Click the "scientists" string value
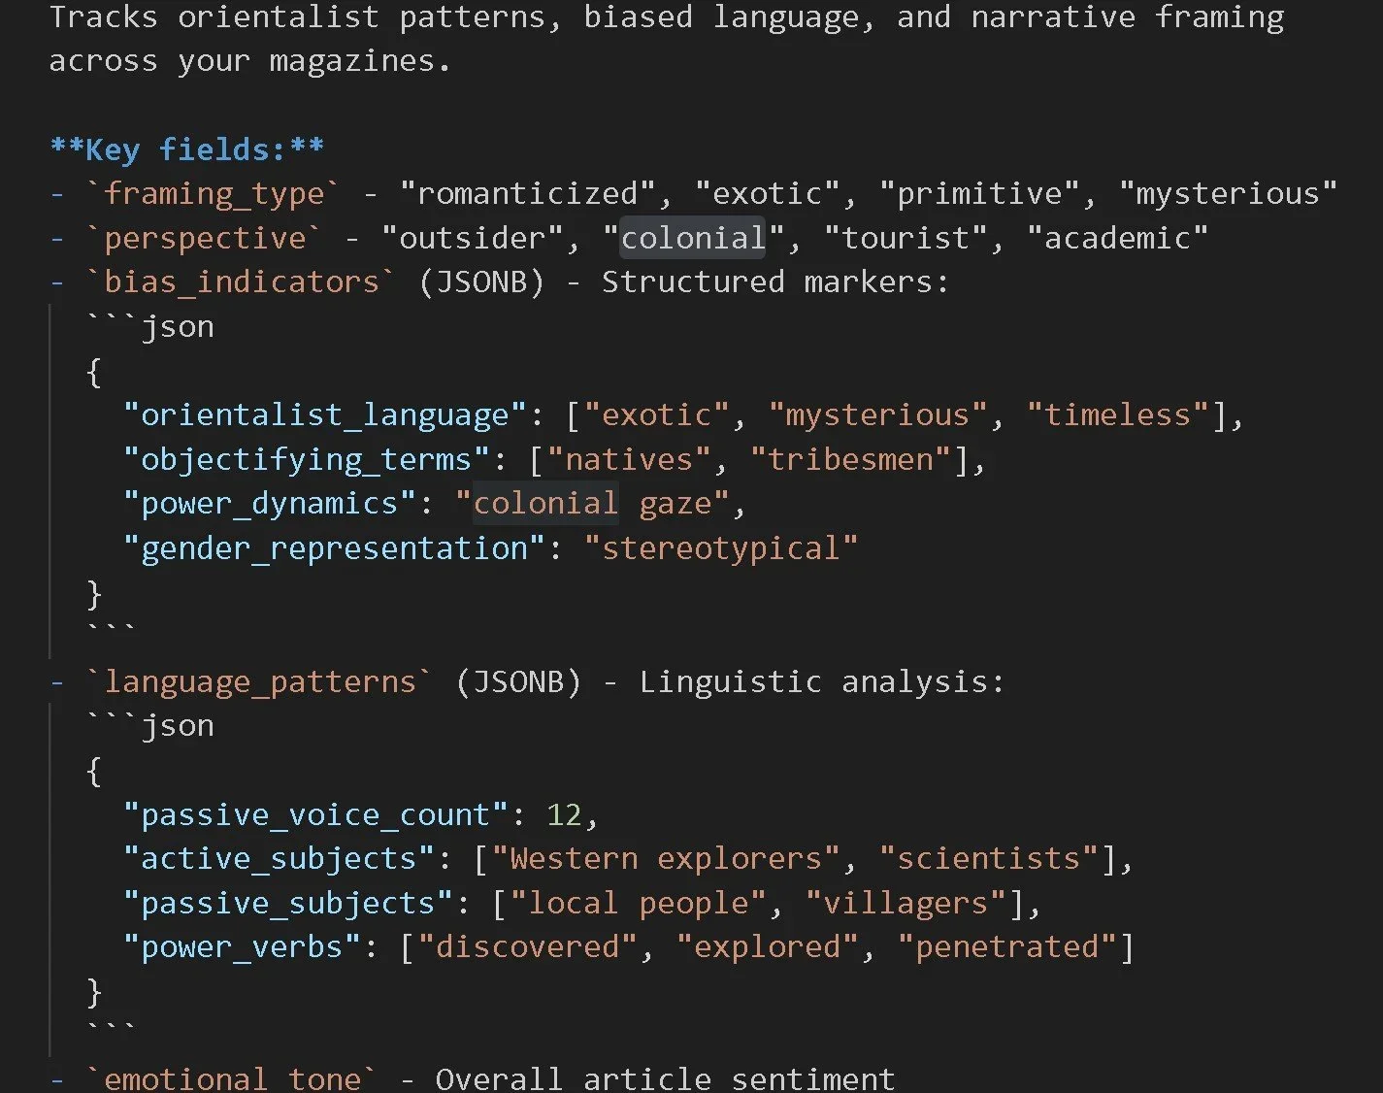Viewport: 1383px width, 1093px height. coord(988,858)
